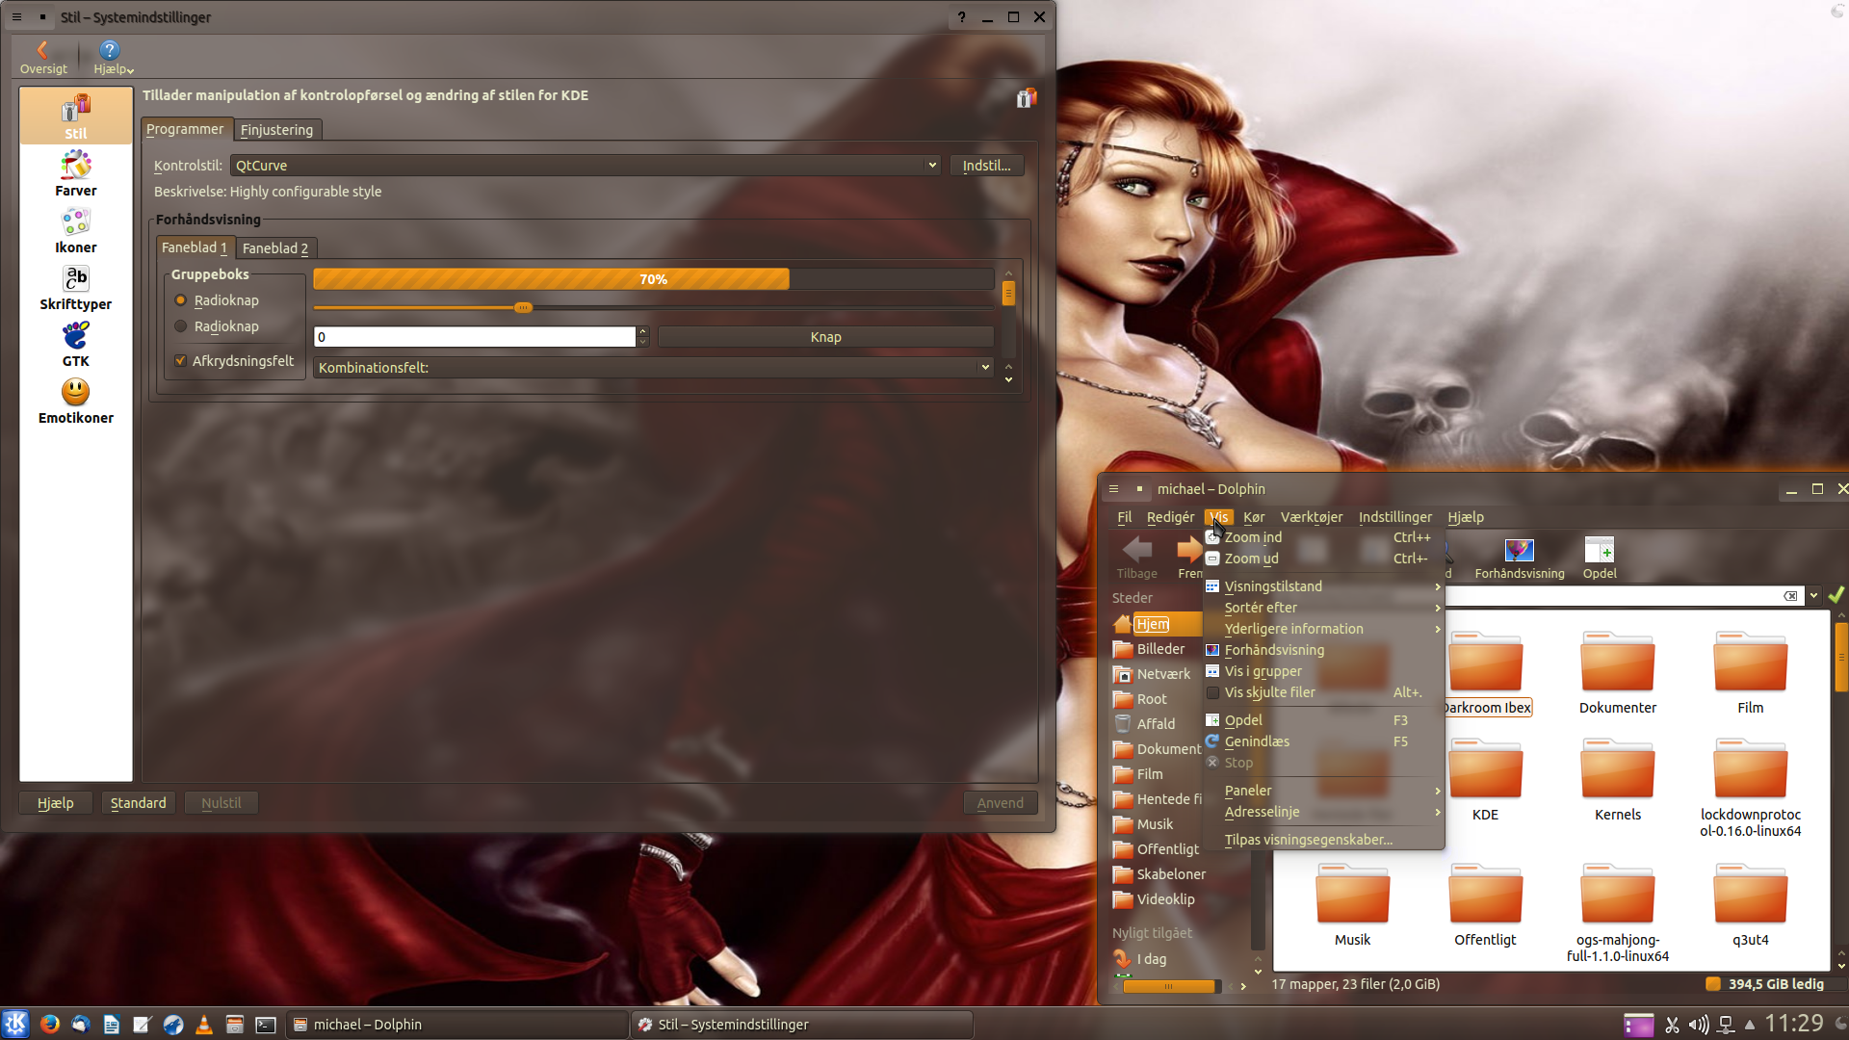Open the Redigér menu in Dolphin

(1170, 517)
